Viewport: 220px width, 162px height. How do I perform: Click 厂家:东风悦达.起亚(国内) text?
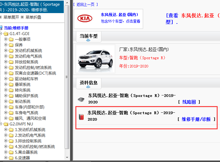(x=144, y=49)
